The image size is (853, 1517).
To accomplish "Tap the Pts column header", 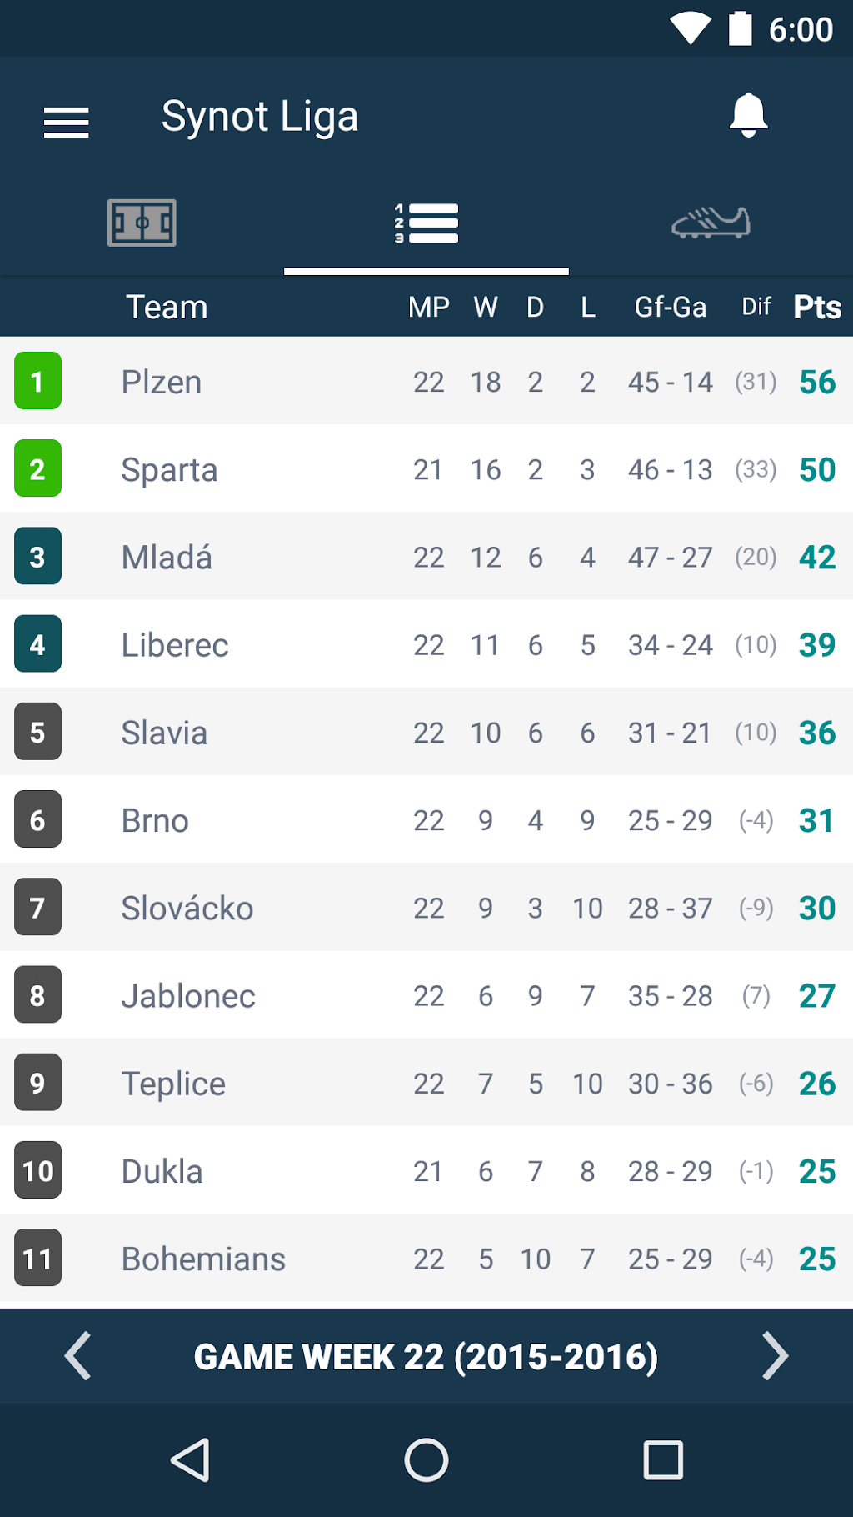I will pos(816,308).
